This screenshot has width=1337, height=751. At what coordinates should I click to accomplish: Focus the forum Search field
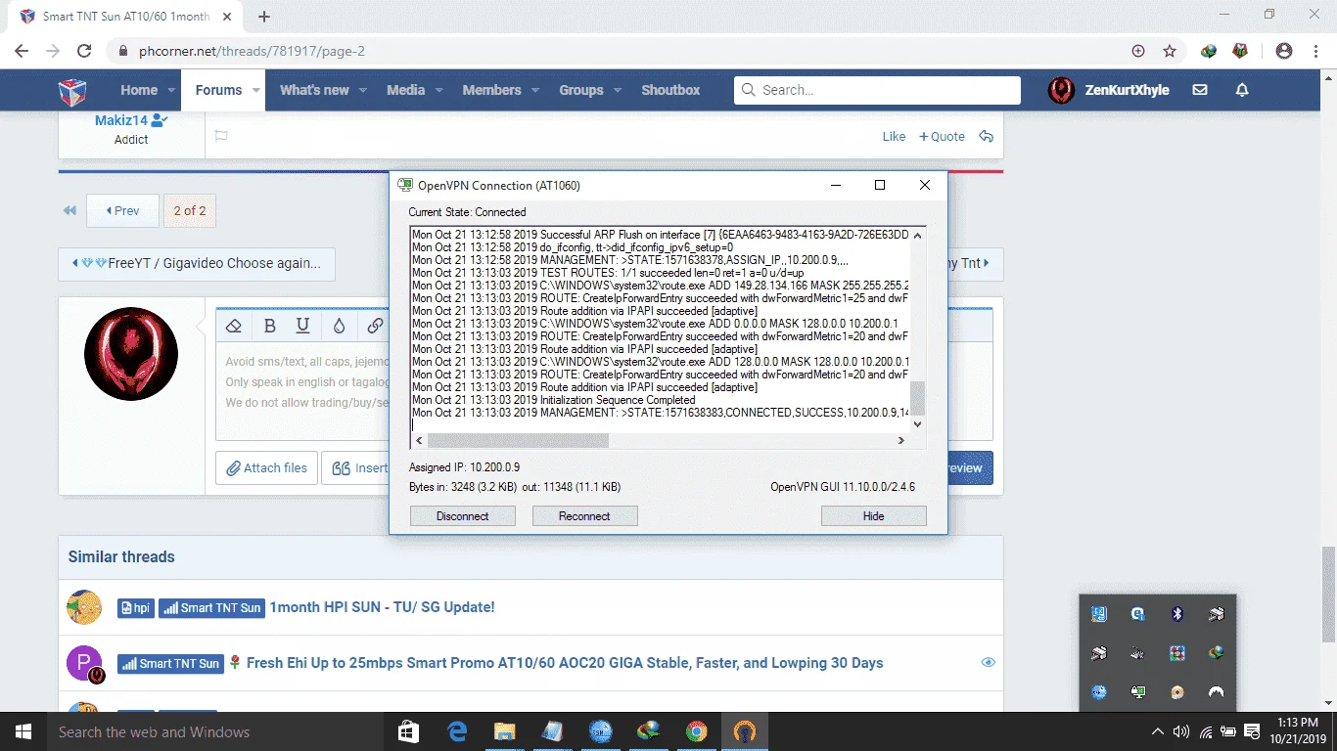877,90
